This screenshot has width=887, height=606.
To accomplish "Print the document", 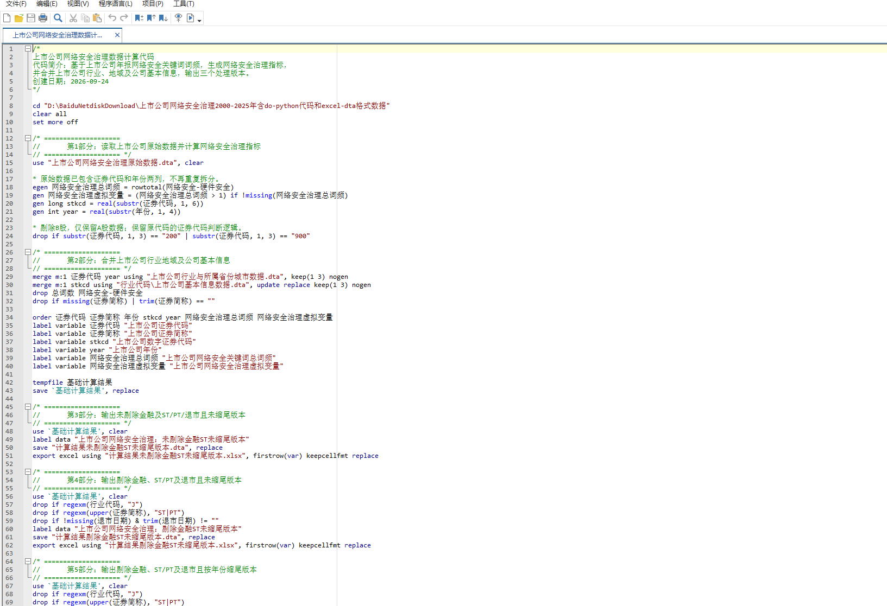I will (43, 18).
